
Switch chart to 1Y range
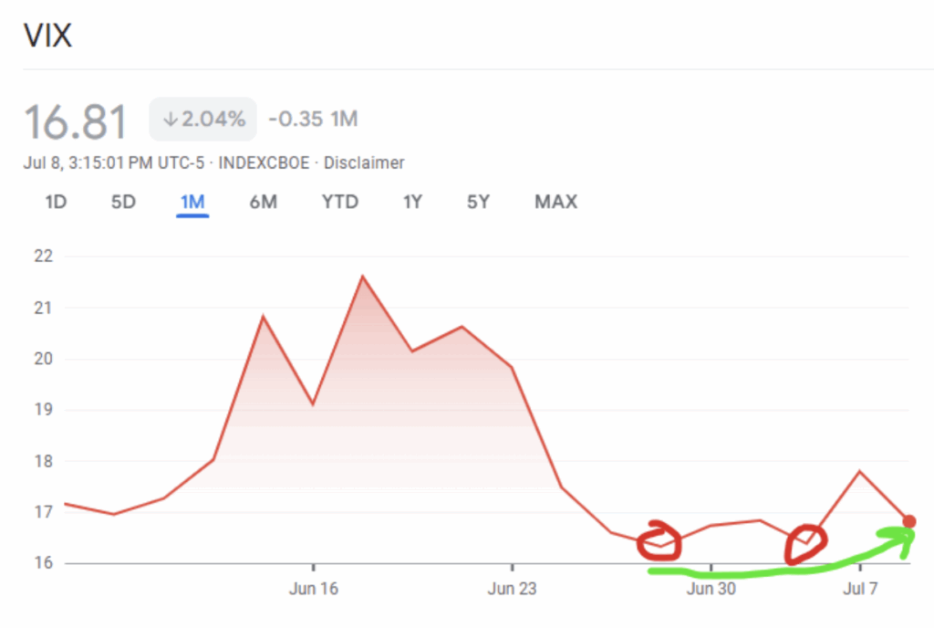coord(412,202)
